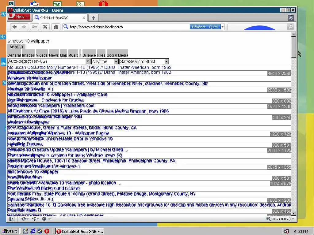The height and width of the screenshot is (235, 314).
Task: Click the 3840 x 2560 resolution label
Action: tap(279, 73)
